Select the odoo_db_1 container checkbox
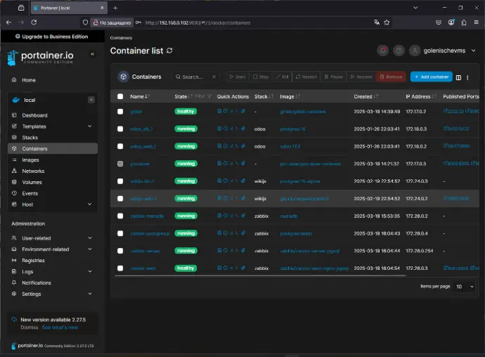485x357 pixels. 120,129
